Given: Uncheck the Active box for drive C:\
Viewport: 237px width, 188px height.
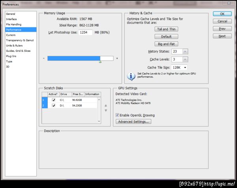Looking at the screenshot, I should 53,100.
